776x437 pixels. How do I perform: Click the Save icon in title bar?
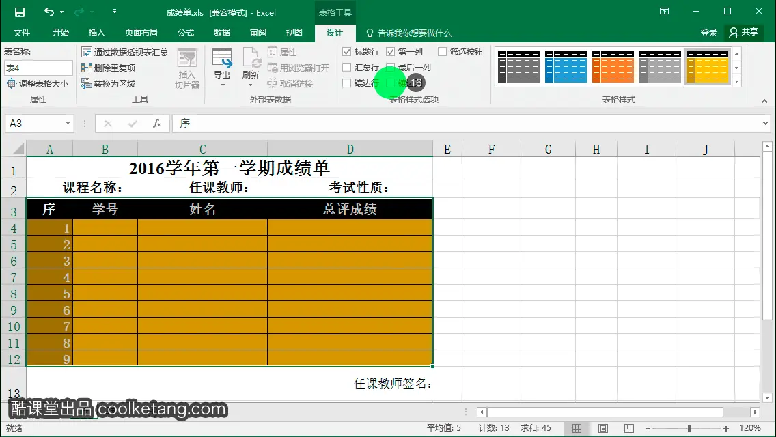pos(19,12)
